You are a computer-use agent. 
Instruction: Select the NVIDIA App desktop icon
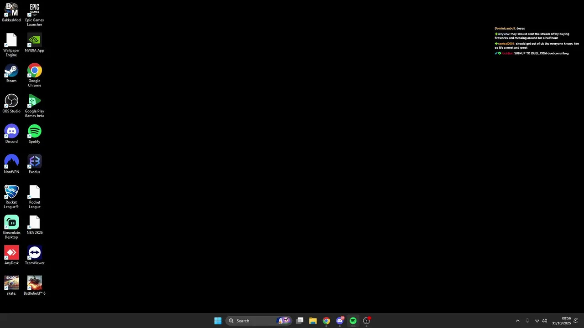(x=34, y=42)
